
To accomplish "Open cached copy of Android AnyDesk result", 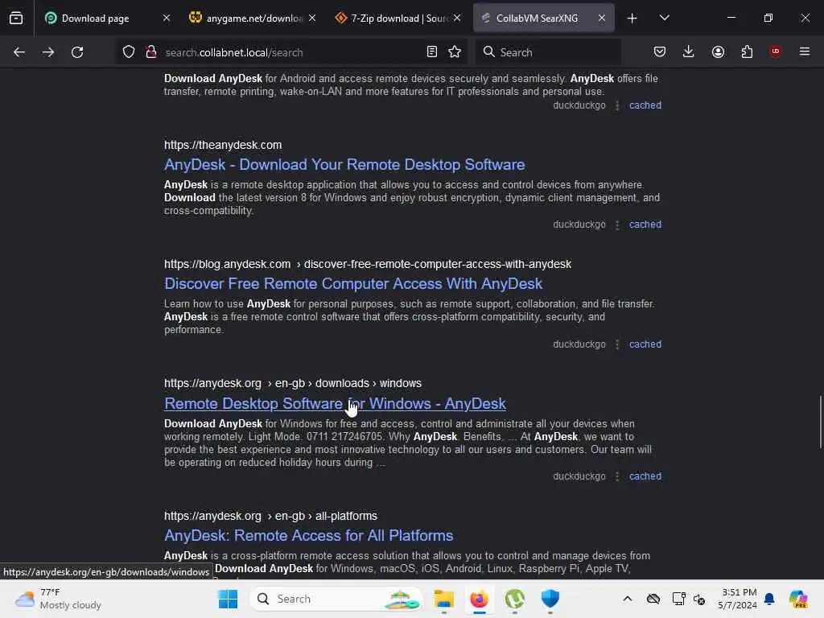I will coord(645,105).
